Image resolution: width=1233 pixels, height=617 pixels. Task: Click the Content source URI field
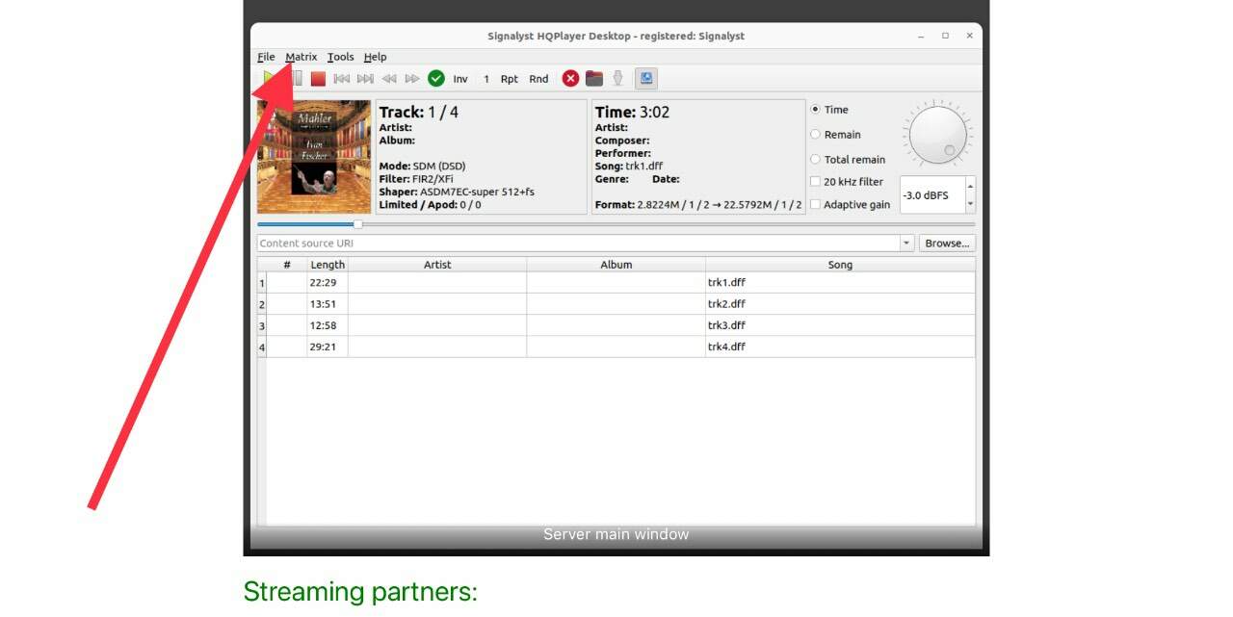(x=579, y=244)
